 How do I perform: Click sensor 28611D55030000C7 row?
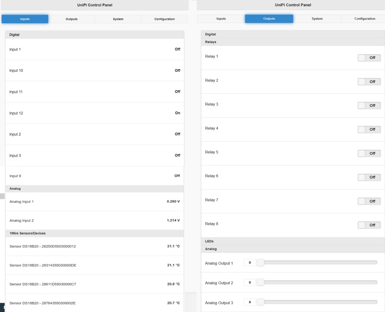coord(94,284)
